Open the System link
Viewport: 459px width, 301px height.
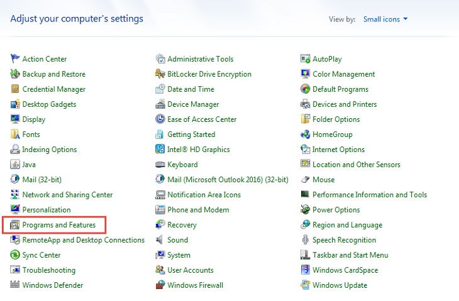179,255
